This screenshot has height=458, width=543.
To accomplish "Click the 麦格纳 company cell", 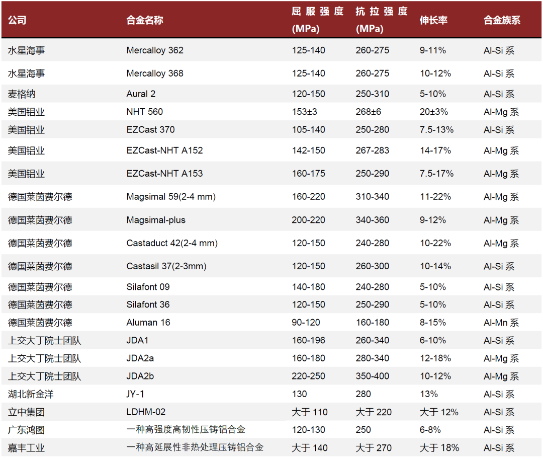I will point(22,94).
